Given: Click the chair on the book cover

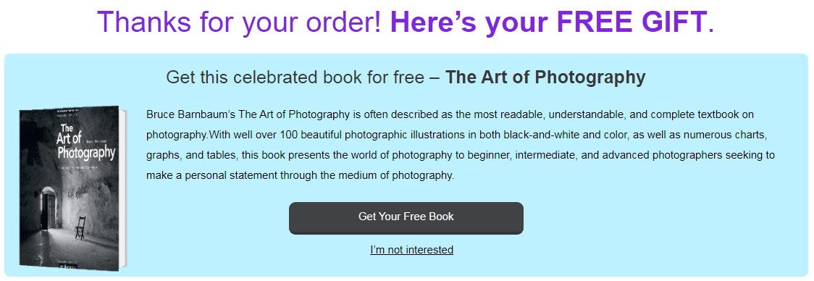Looking at the screenshot, I should (80, 228).
